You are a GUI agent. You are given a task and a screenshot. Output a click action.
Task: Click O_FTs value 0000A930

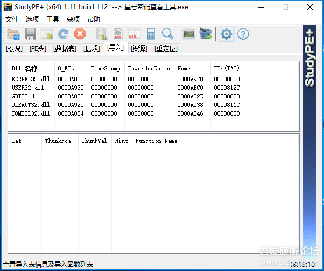(x=71, y=88)
